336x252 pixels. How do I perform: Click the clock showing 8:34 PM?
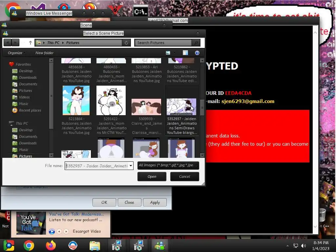(x=321, y=243)
